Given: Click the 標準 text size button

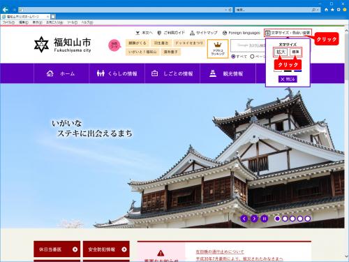Looking at the screenshot, I should (295, 52).
